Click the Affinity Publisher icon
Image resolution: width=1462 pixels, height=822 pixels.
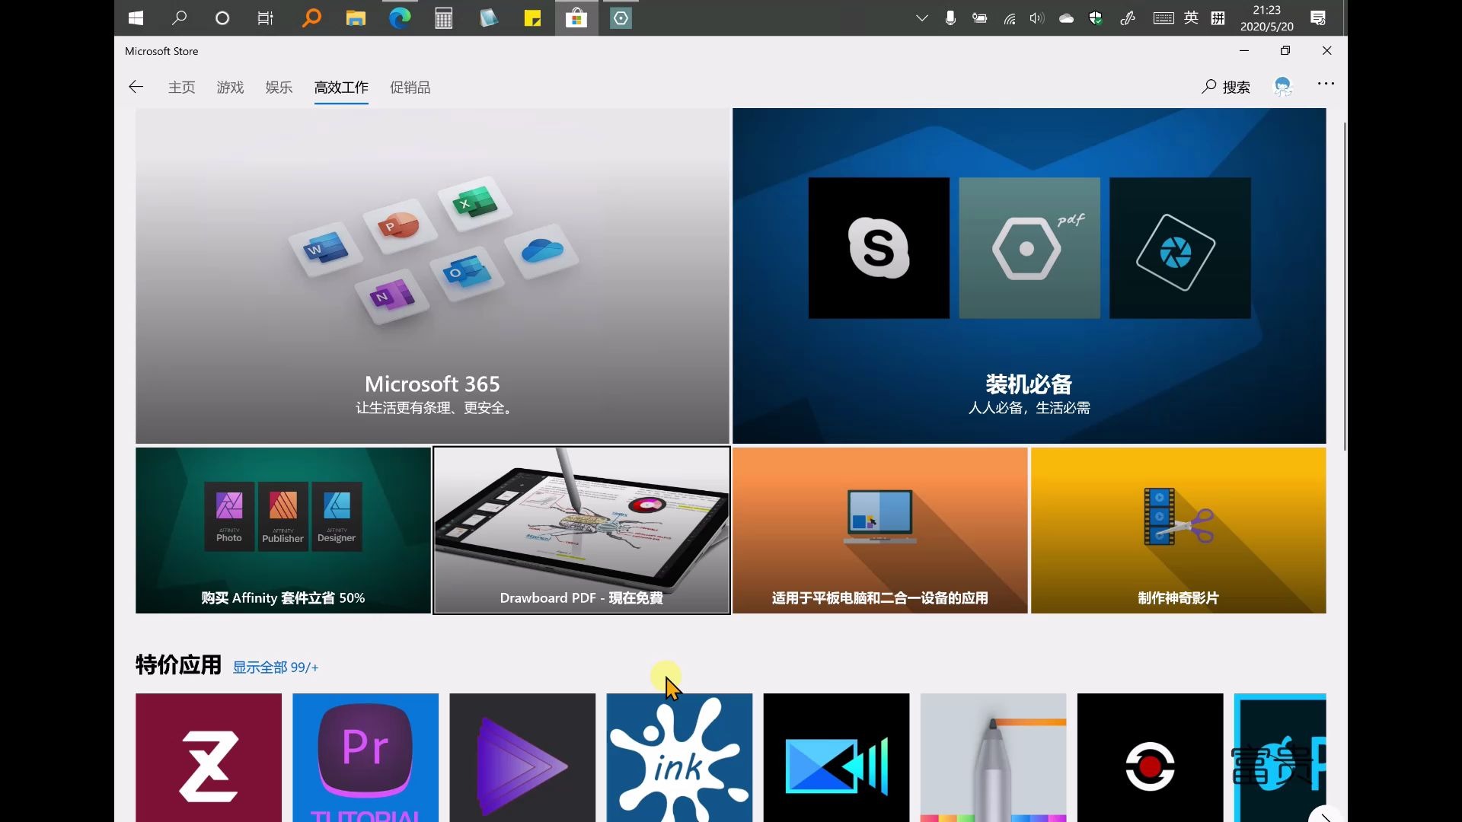tap(283, 516)
